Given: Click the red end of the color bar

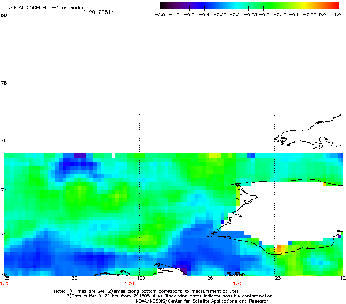Looking at the screenshot, I should click(335, 6).
